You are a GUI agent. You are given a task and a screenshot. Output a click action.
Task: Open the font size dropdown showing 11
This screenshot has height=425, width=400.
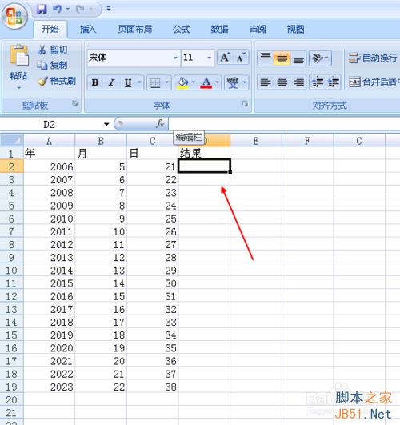point(210,58)
